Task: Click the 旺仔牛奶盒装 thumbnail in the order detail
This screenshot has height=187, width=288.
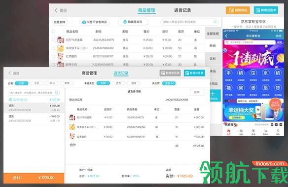Action: (72, 117)
